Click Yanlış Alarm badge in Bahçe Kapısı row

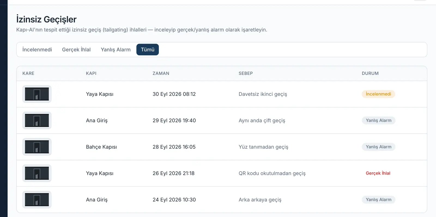click(379, 147)
